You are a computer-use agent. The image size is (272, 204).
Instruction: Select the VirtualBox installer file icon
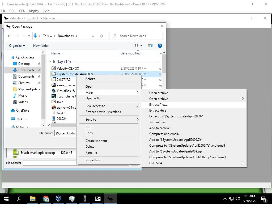[54, 91]
